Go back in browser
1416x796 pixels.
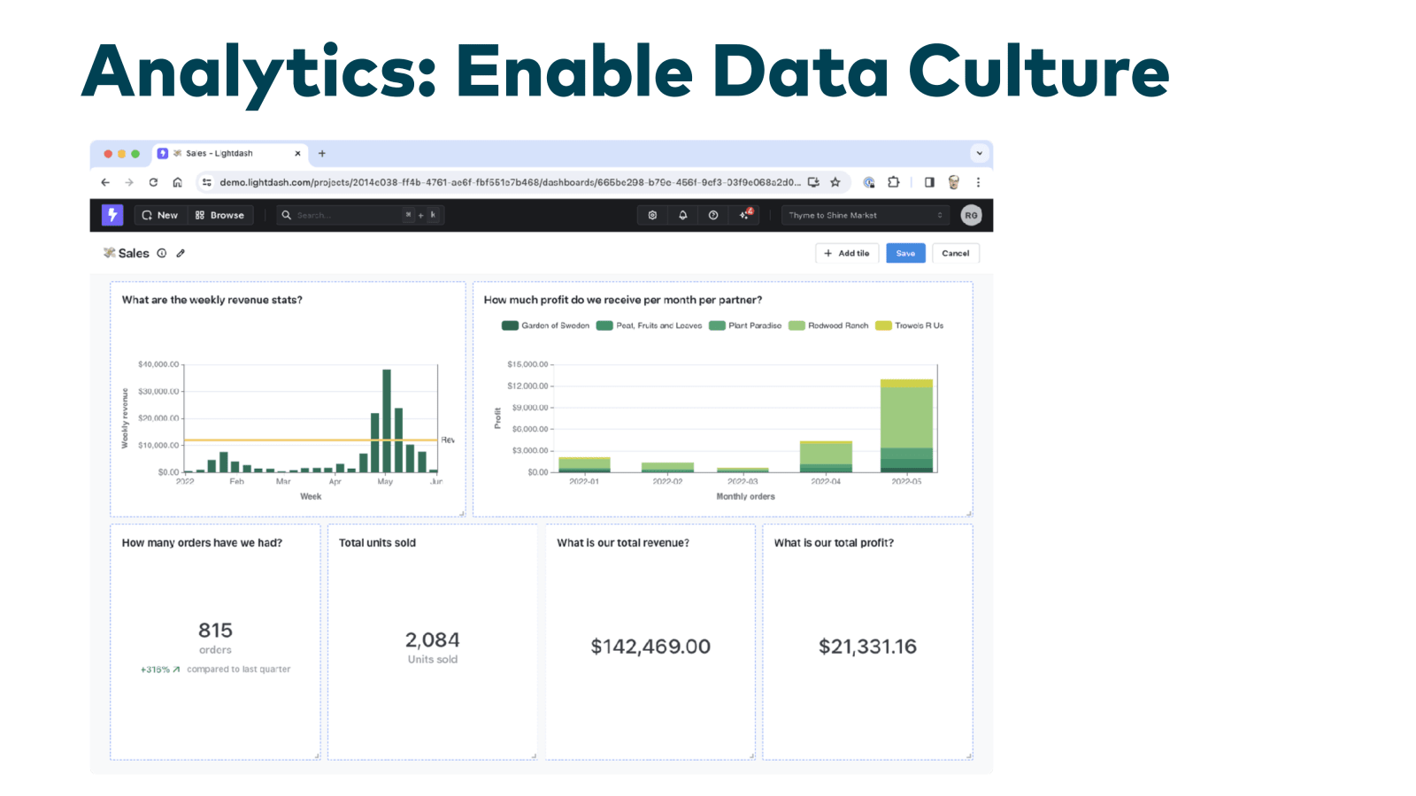coord(105,182)
